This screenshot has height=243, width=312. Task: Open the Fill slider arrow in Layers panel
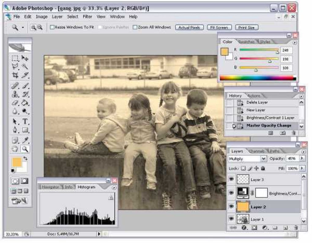[302, 168]
